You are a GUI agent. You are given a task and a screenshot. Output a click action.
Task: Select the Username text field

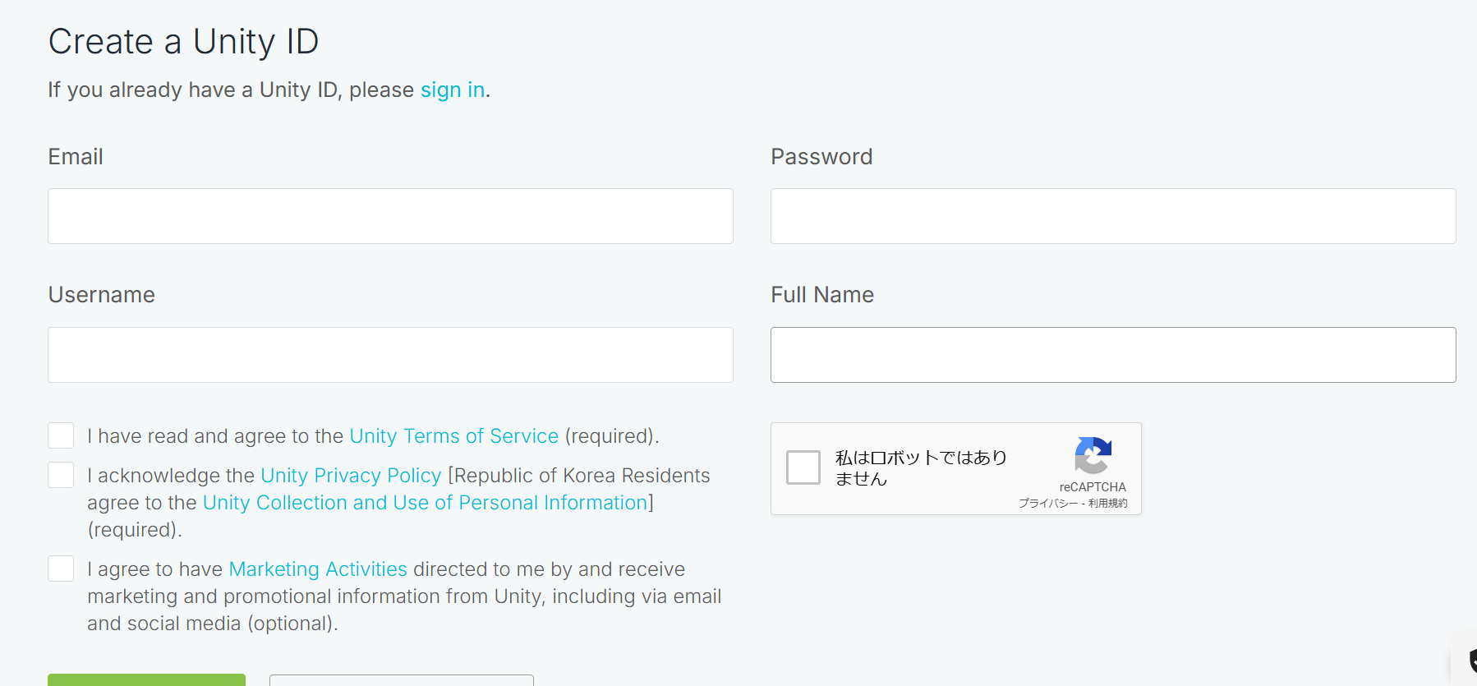(x=390, y=355)
